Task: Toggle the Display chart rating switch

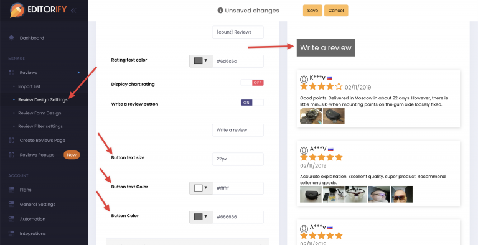Action: coord(252,83)
